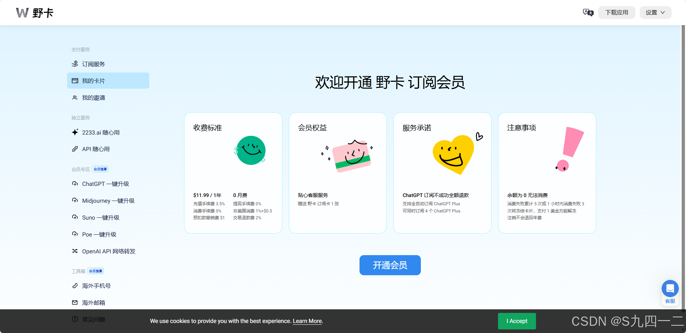This screenshot has height=333, width=686.
Task: Click the rocket icon beside API 随心用
Action: (75, 149)
